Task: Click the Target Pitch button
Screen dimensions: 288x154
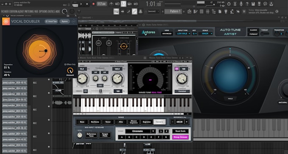Action: [105, 135]
